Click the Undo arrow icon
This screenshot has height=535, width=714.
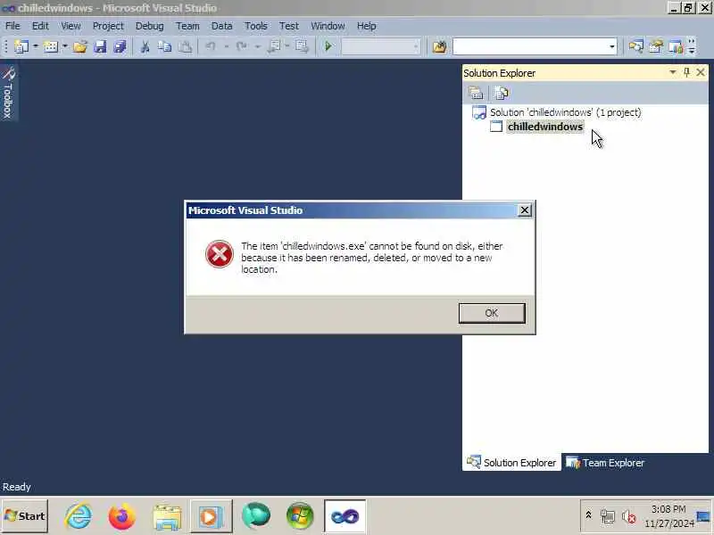point(211,46)
